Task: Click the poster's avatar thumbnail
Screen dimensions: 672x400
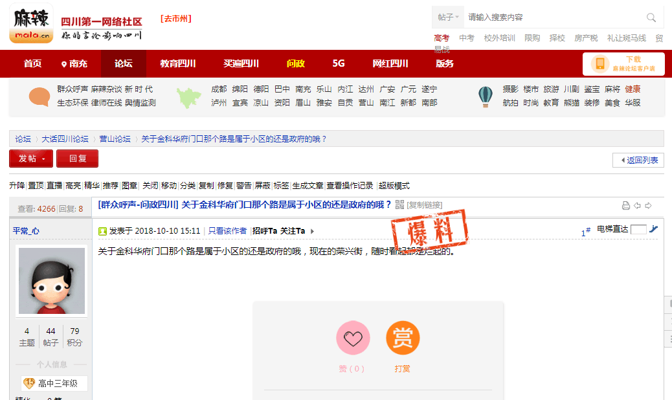Action: [51, 281]
